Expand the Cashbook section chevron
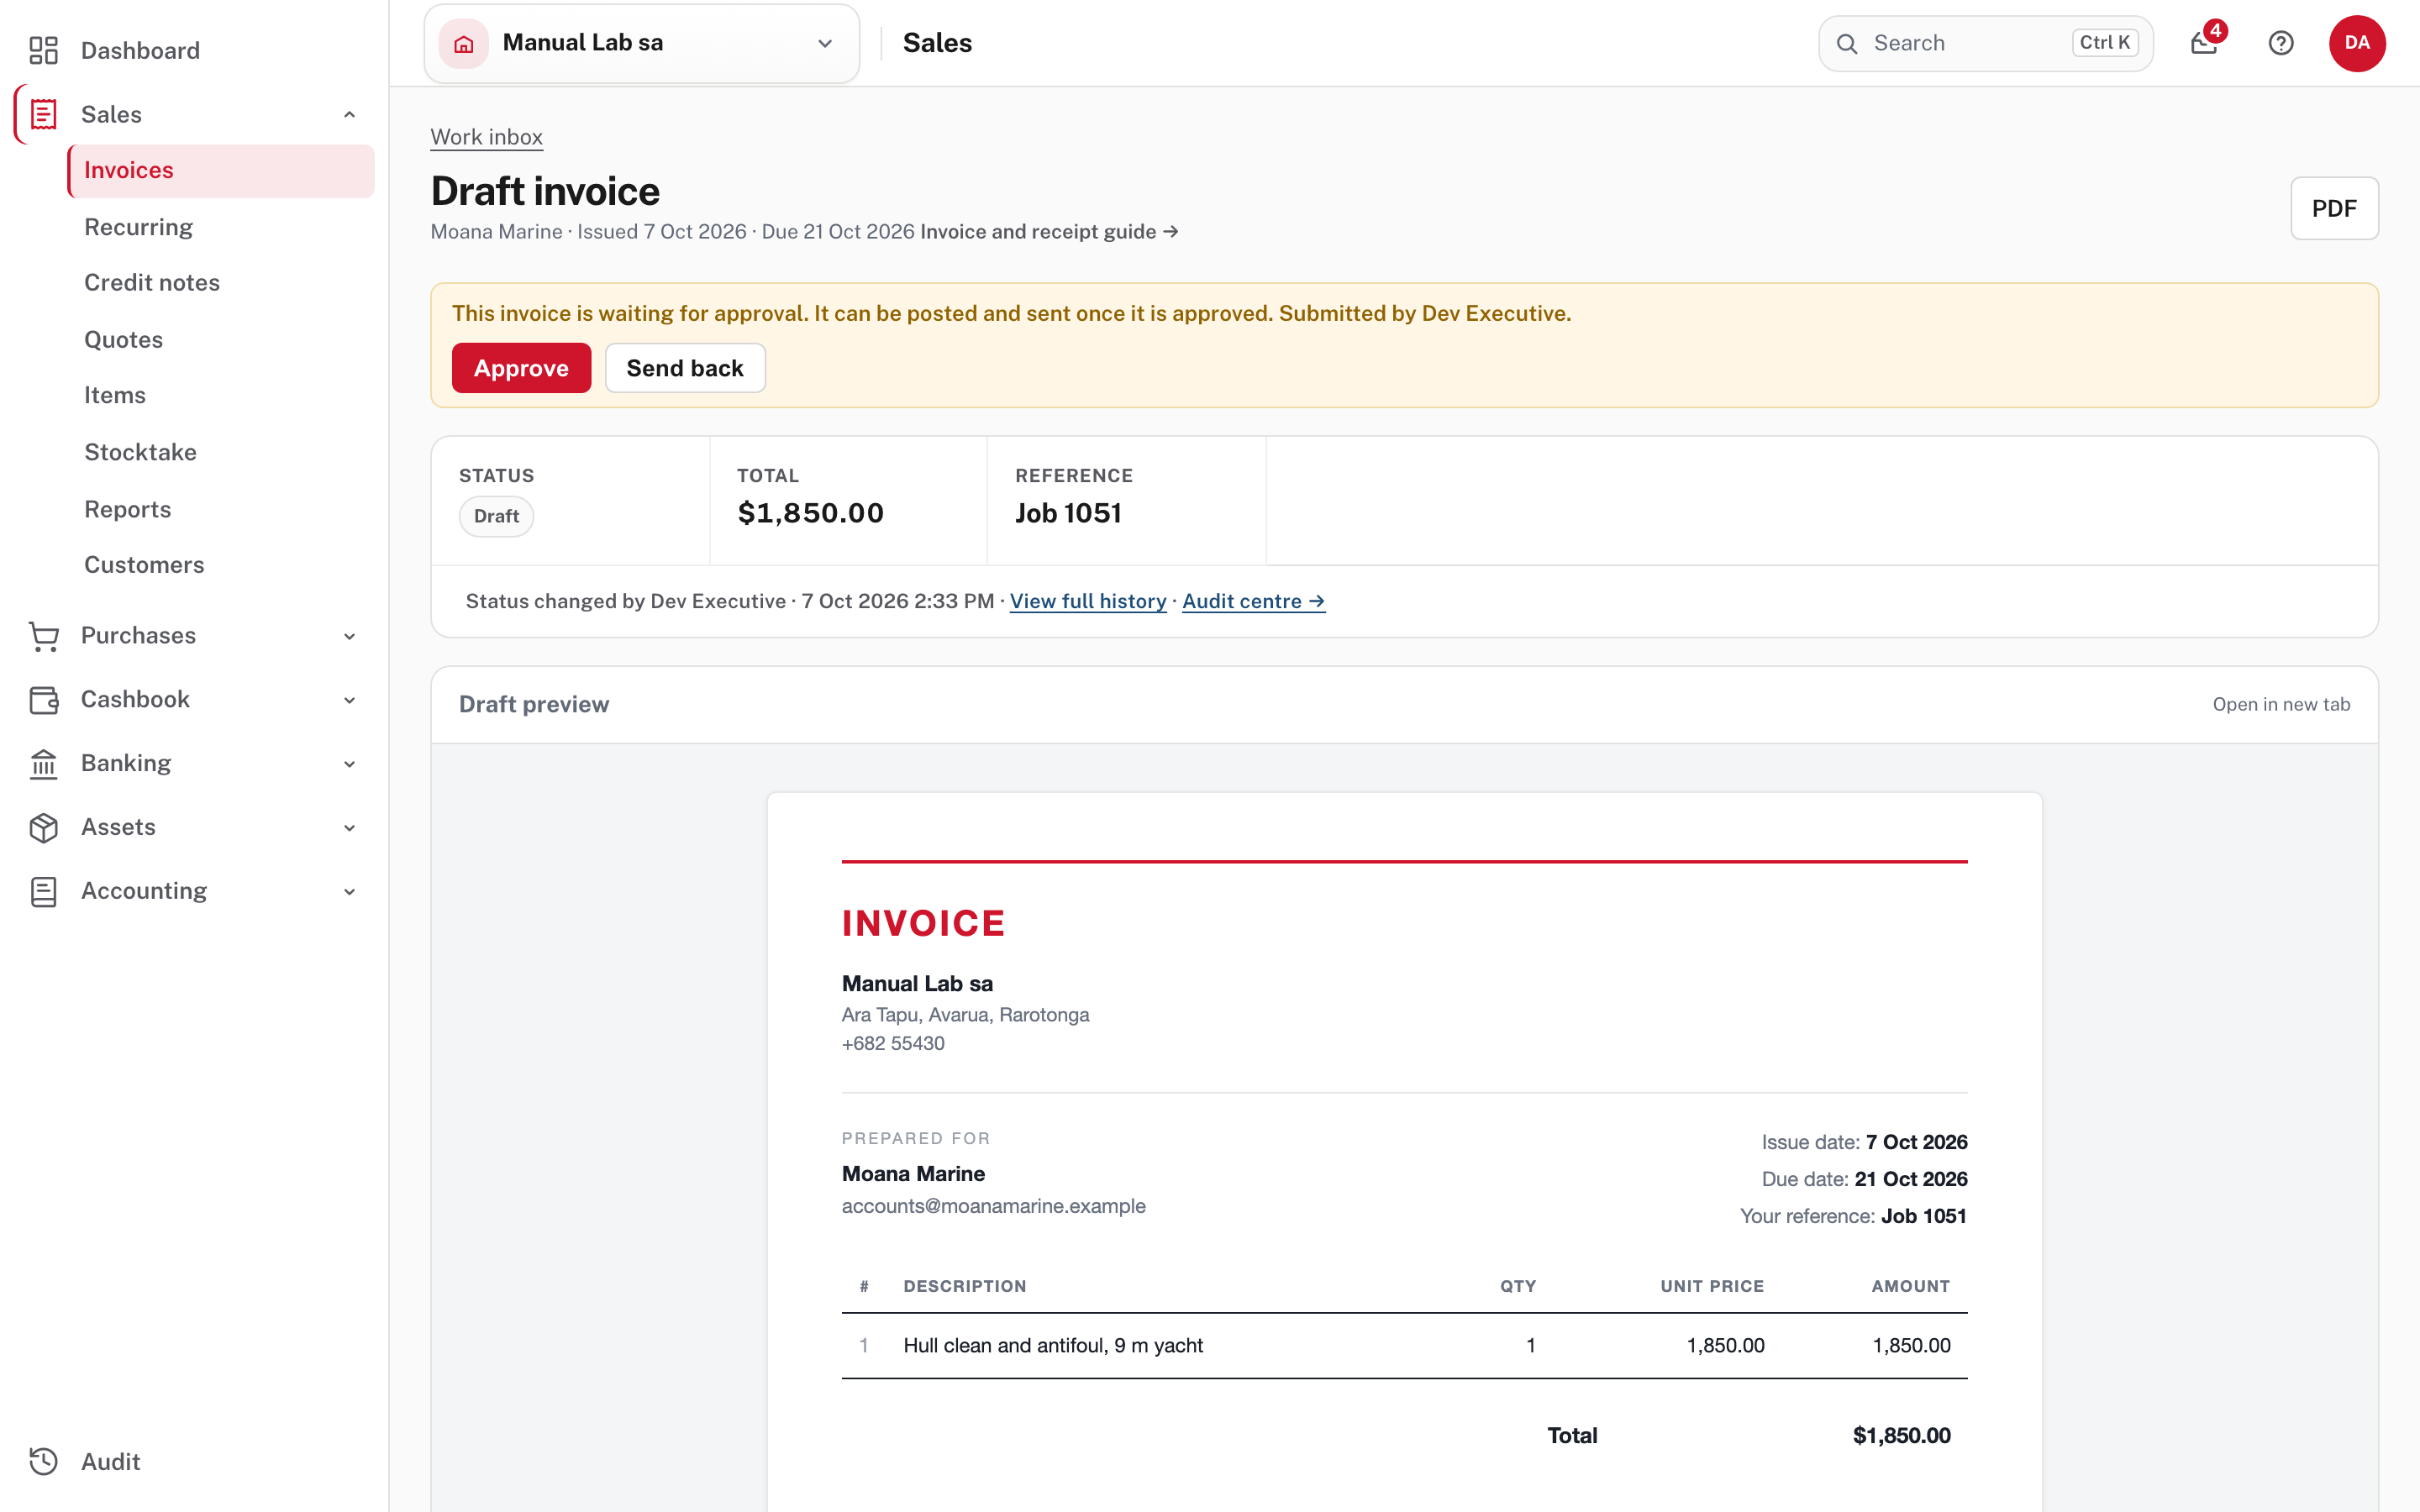This screenshot has width=2420, height=1512. point(350,700)
